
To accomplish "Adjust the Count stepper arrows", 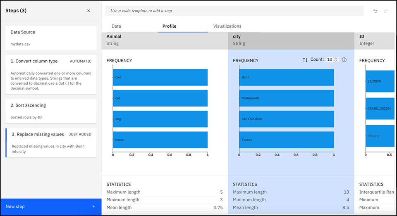I will click(336, 60).
